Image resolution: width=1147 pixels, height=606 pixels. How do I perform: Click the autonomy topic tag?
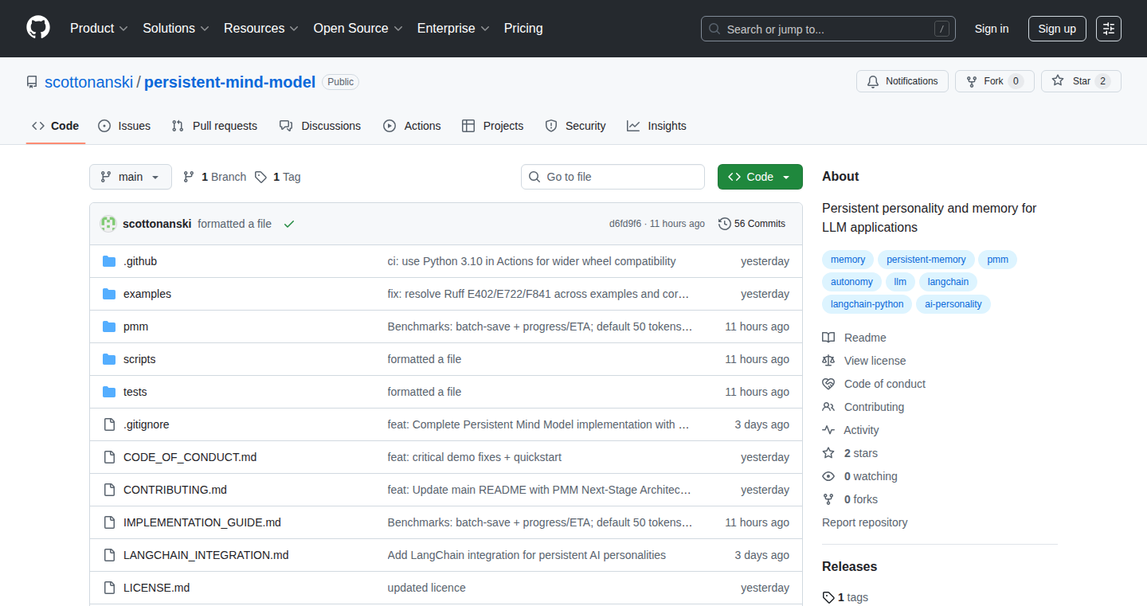coord(851,282)
